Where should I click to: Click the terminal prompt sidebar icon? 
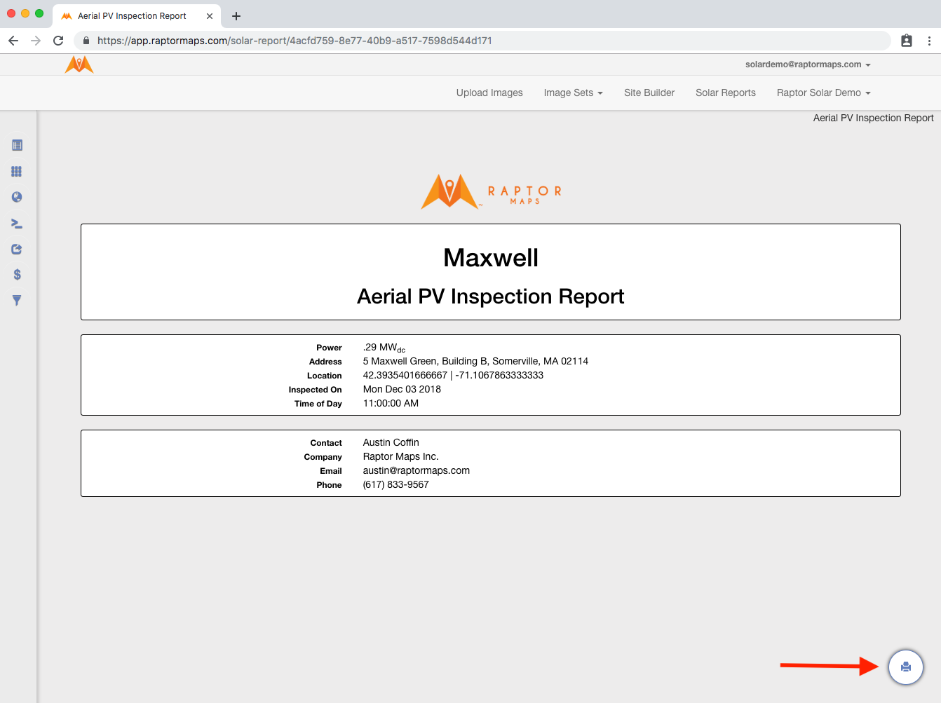[x=17, y=224]
